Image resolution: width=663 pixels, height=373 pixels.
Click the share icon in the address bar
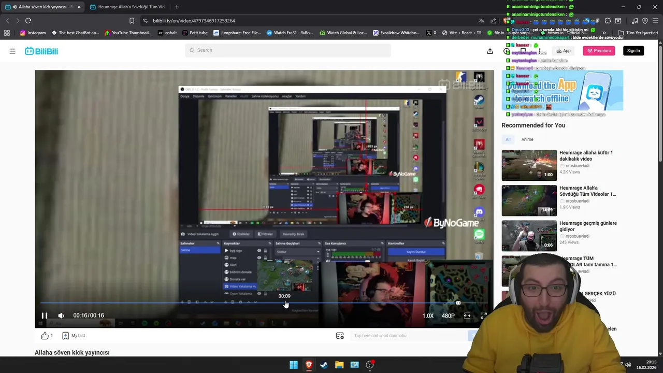tap(493, 21)
